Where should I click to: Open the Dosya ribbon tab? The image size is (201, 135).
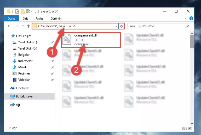(x=12, y=19)
